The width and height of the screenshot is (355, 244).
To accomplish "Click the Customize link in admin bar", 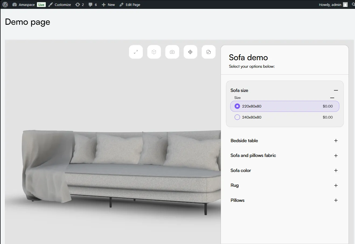I will tap(60, 5).
